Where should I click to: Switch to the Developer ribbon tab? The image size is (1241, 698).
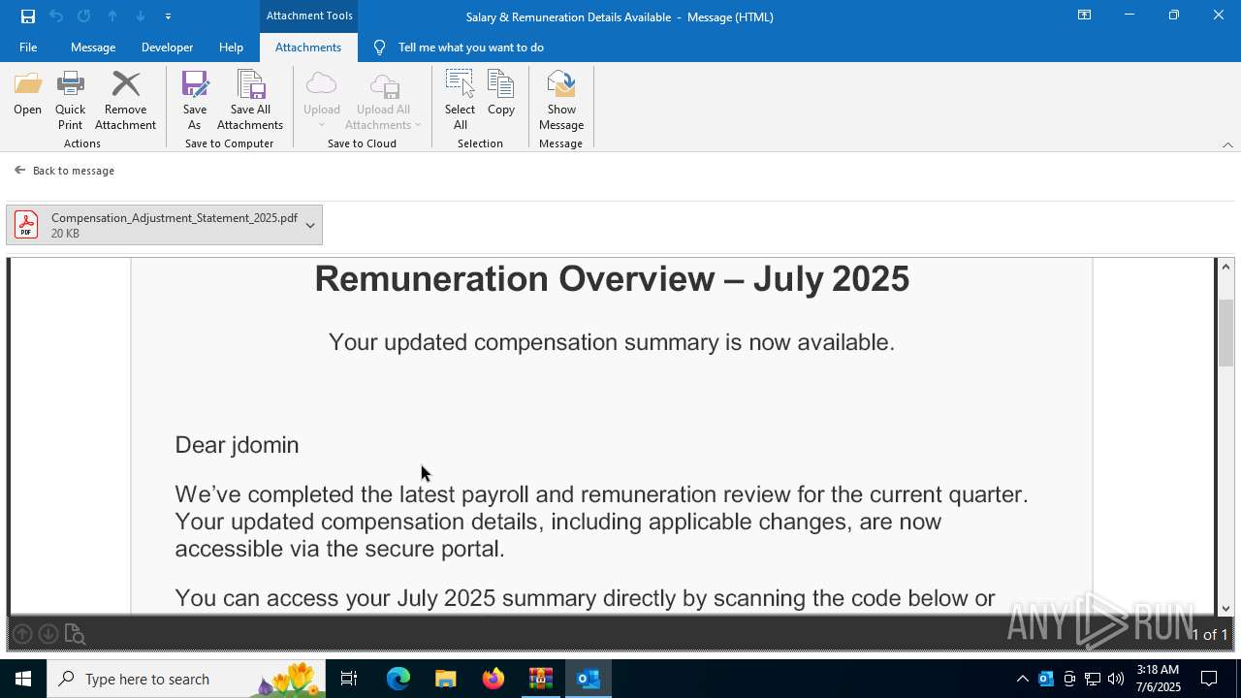167,48
